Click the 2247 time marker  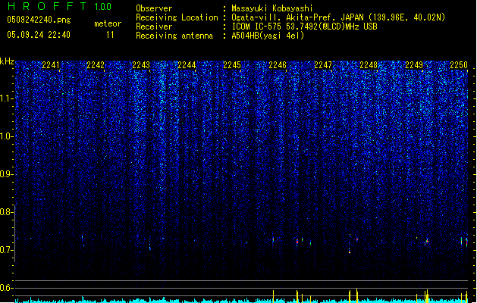pyautogui.click(x=323, y=65)
